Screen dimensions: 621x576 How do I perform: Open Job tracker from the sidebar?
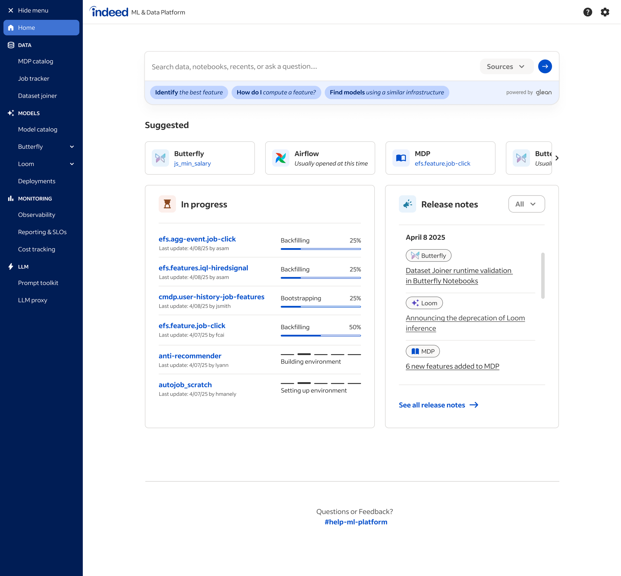click(x=34, y=79)
